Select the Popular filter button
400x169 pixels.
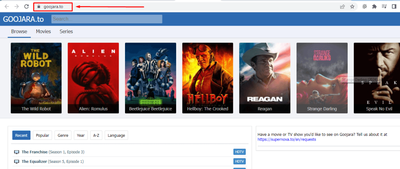click(x=42, y=135)
